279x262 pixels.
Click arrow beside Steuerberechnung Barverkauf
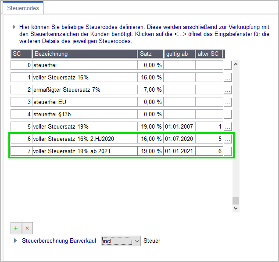pos(15,240)
